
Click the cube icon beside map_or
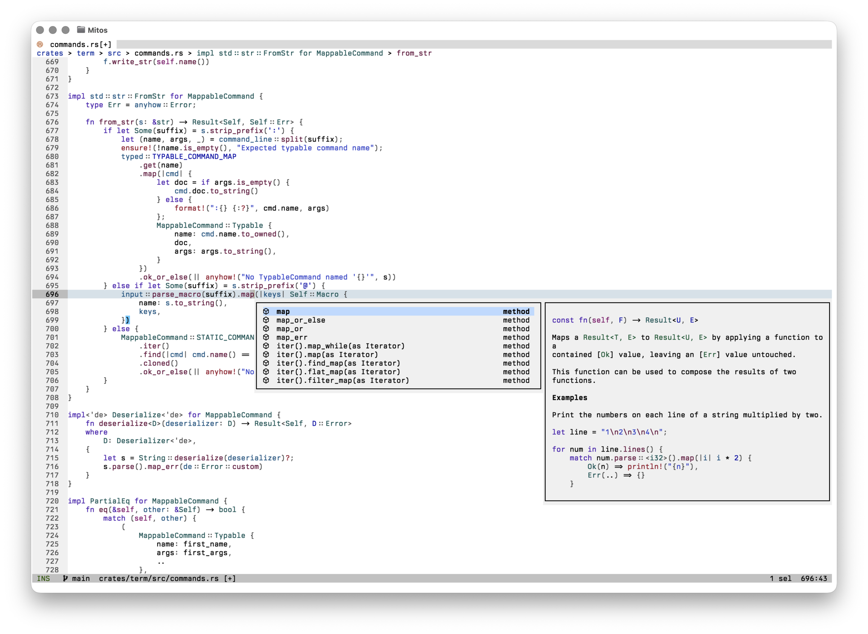(x=266, y=329)
